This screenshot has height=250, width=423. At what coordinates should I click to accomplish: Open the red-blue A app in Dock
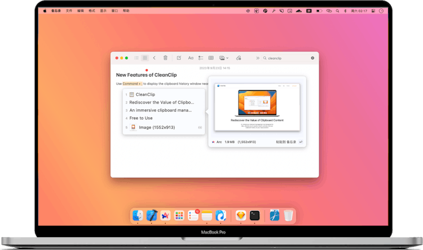point(165,216)
